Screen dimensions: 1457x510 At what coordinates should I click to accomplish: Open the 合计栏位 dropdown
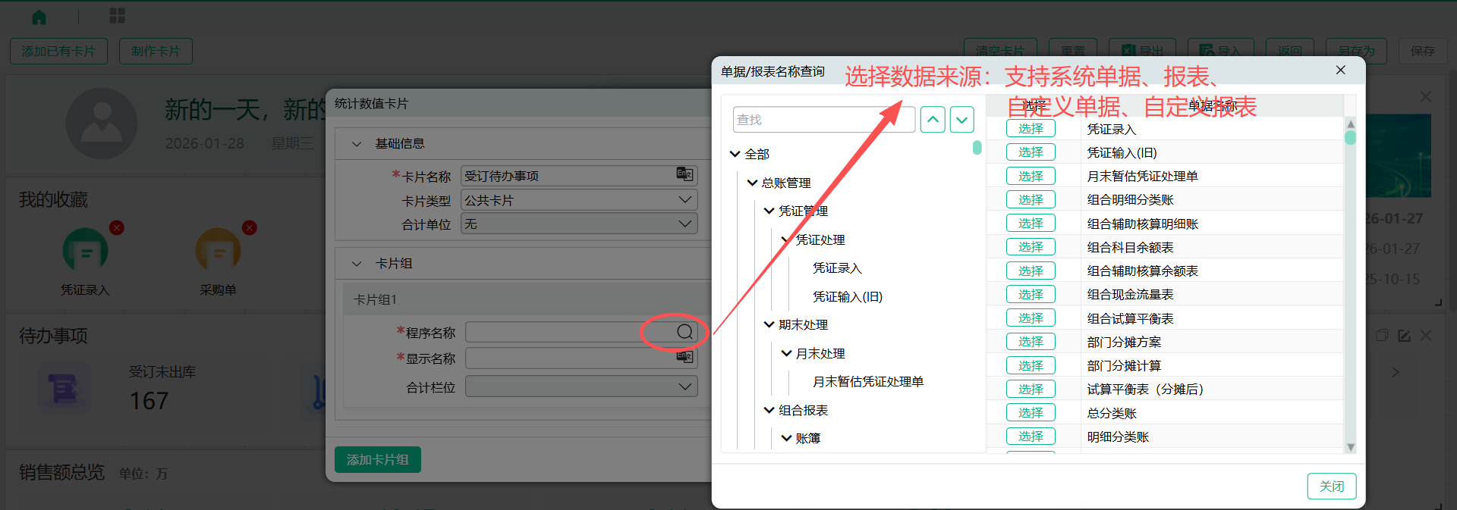(x=684, y=386)
